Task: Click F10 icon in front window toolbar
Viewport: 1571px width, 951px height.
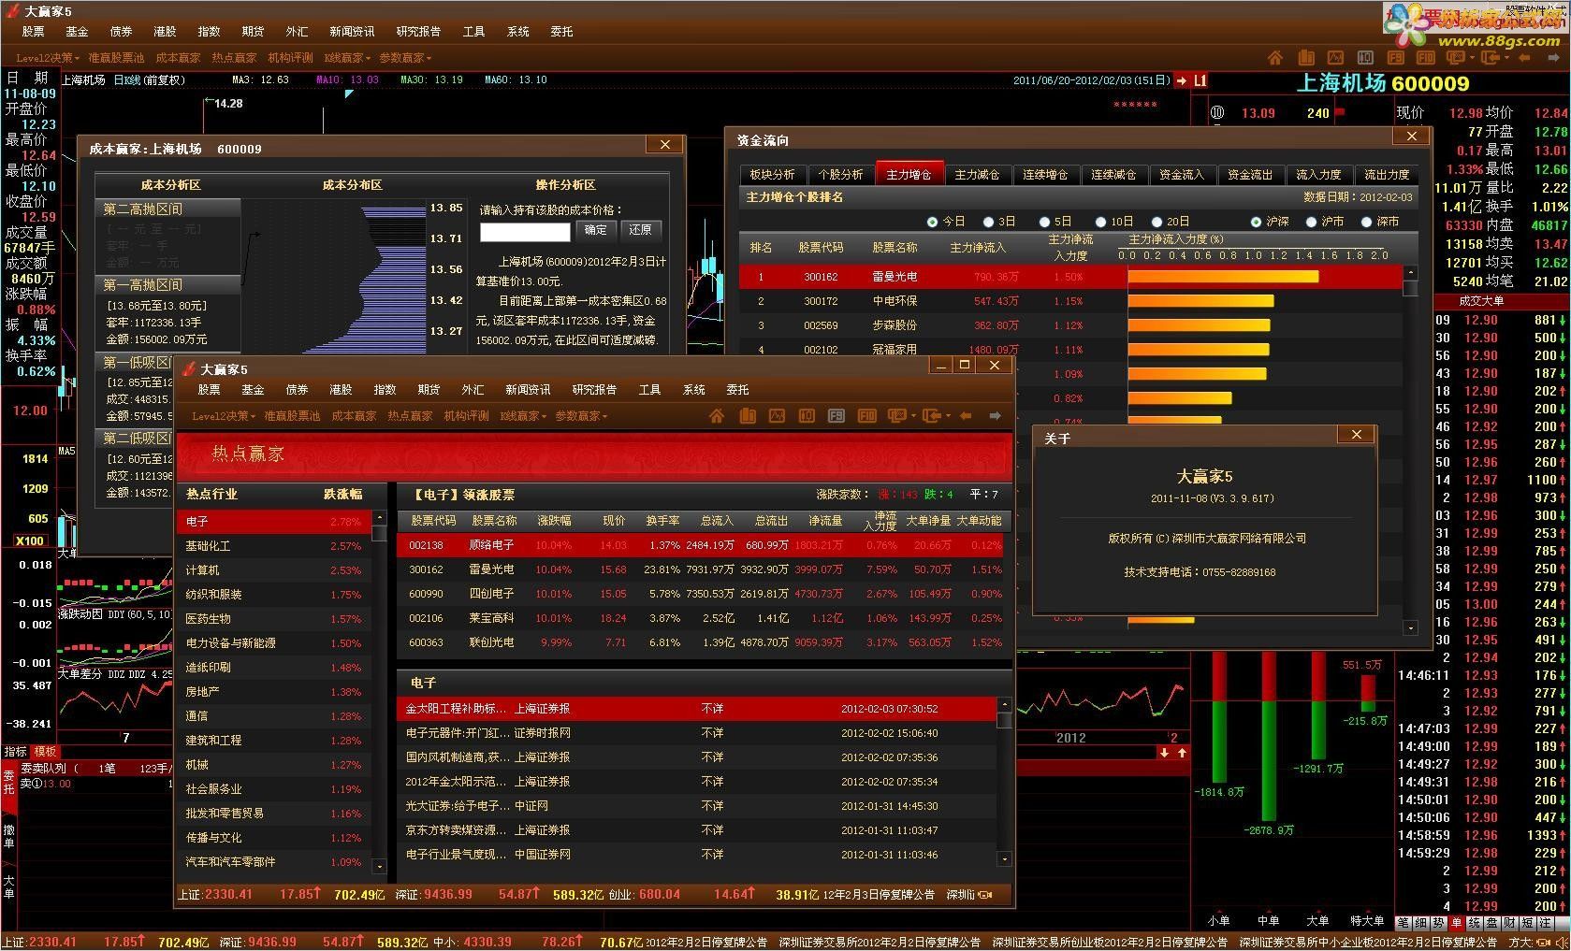Action: click(x=866, y=416)
